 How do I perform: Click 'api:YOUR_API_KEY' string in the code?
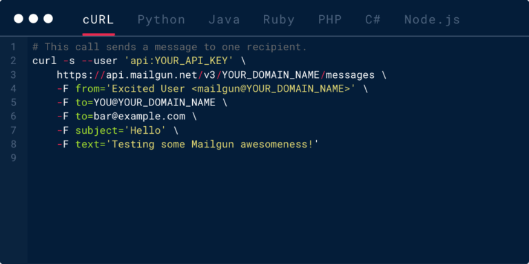point(179,61)
